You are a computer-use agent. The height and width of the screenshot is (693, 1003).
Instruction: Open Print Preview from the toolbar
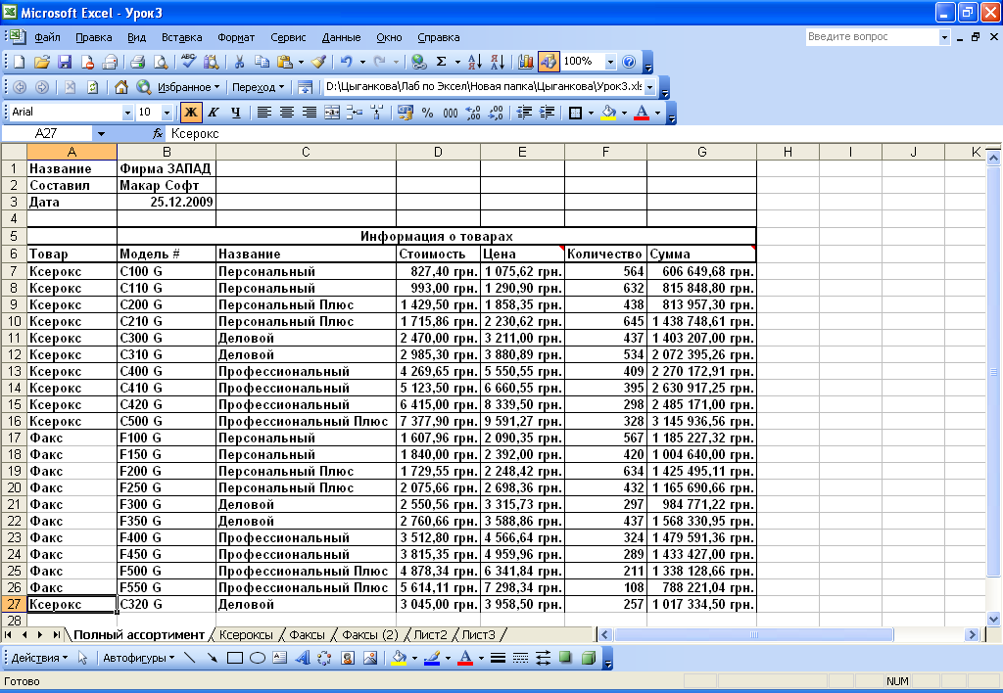click(x=161, y=62)
